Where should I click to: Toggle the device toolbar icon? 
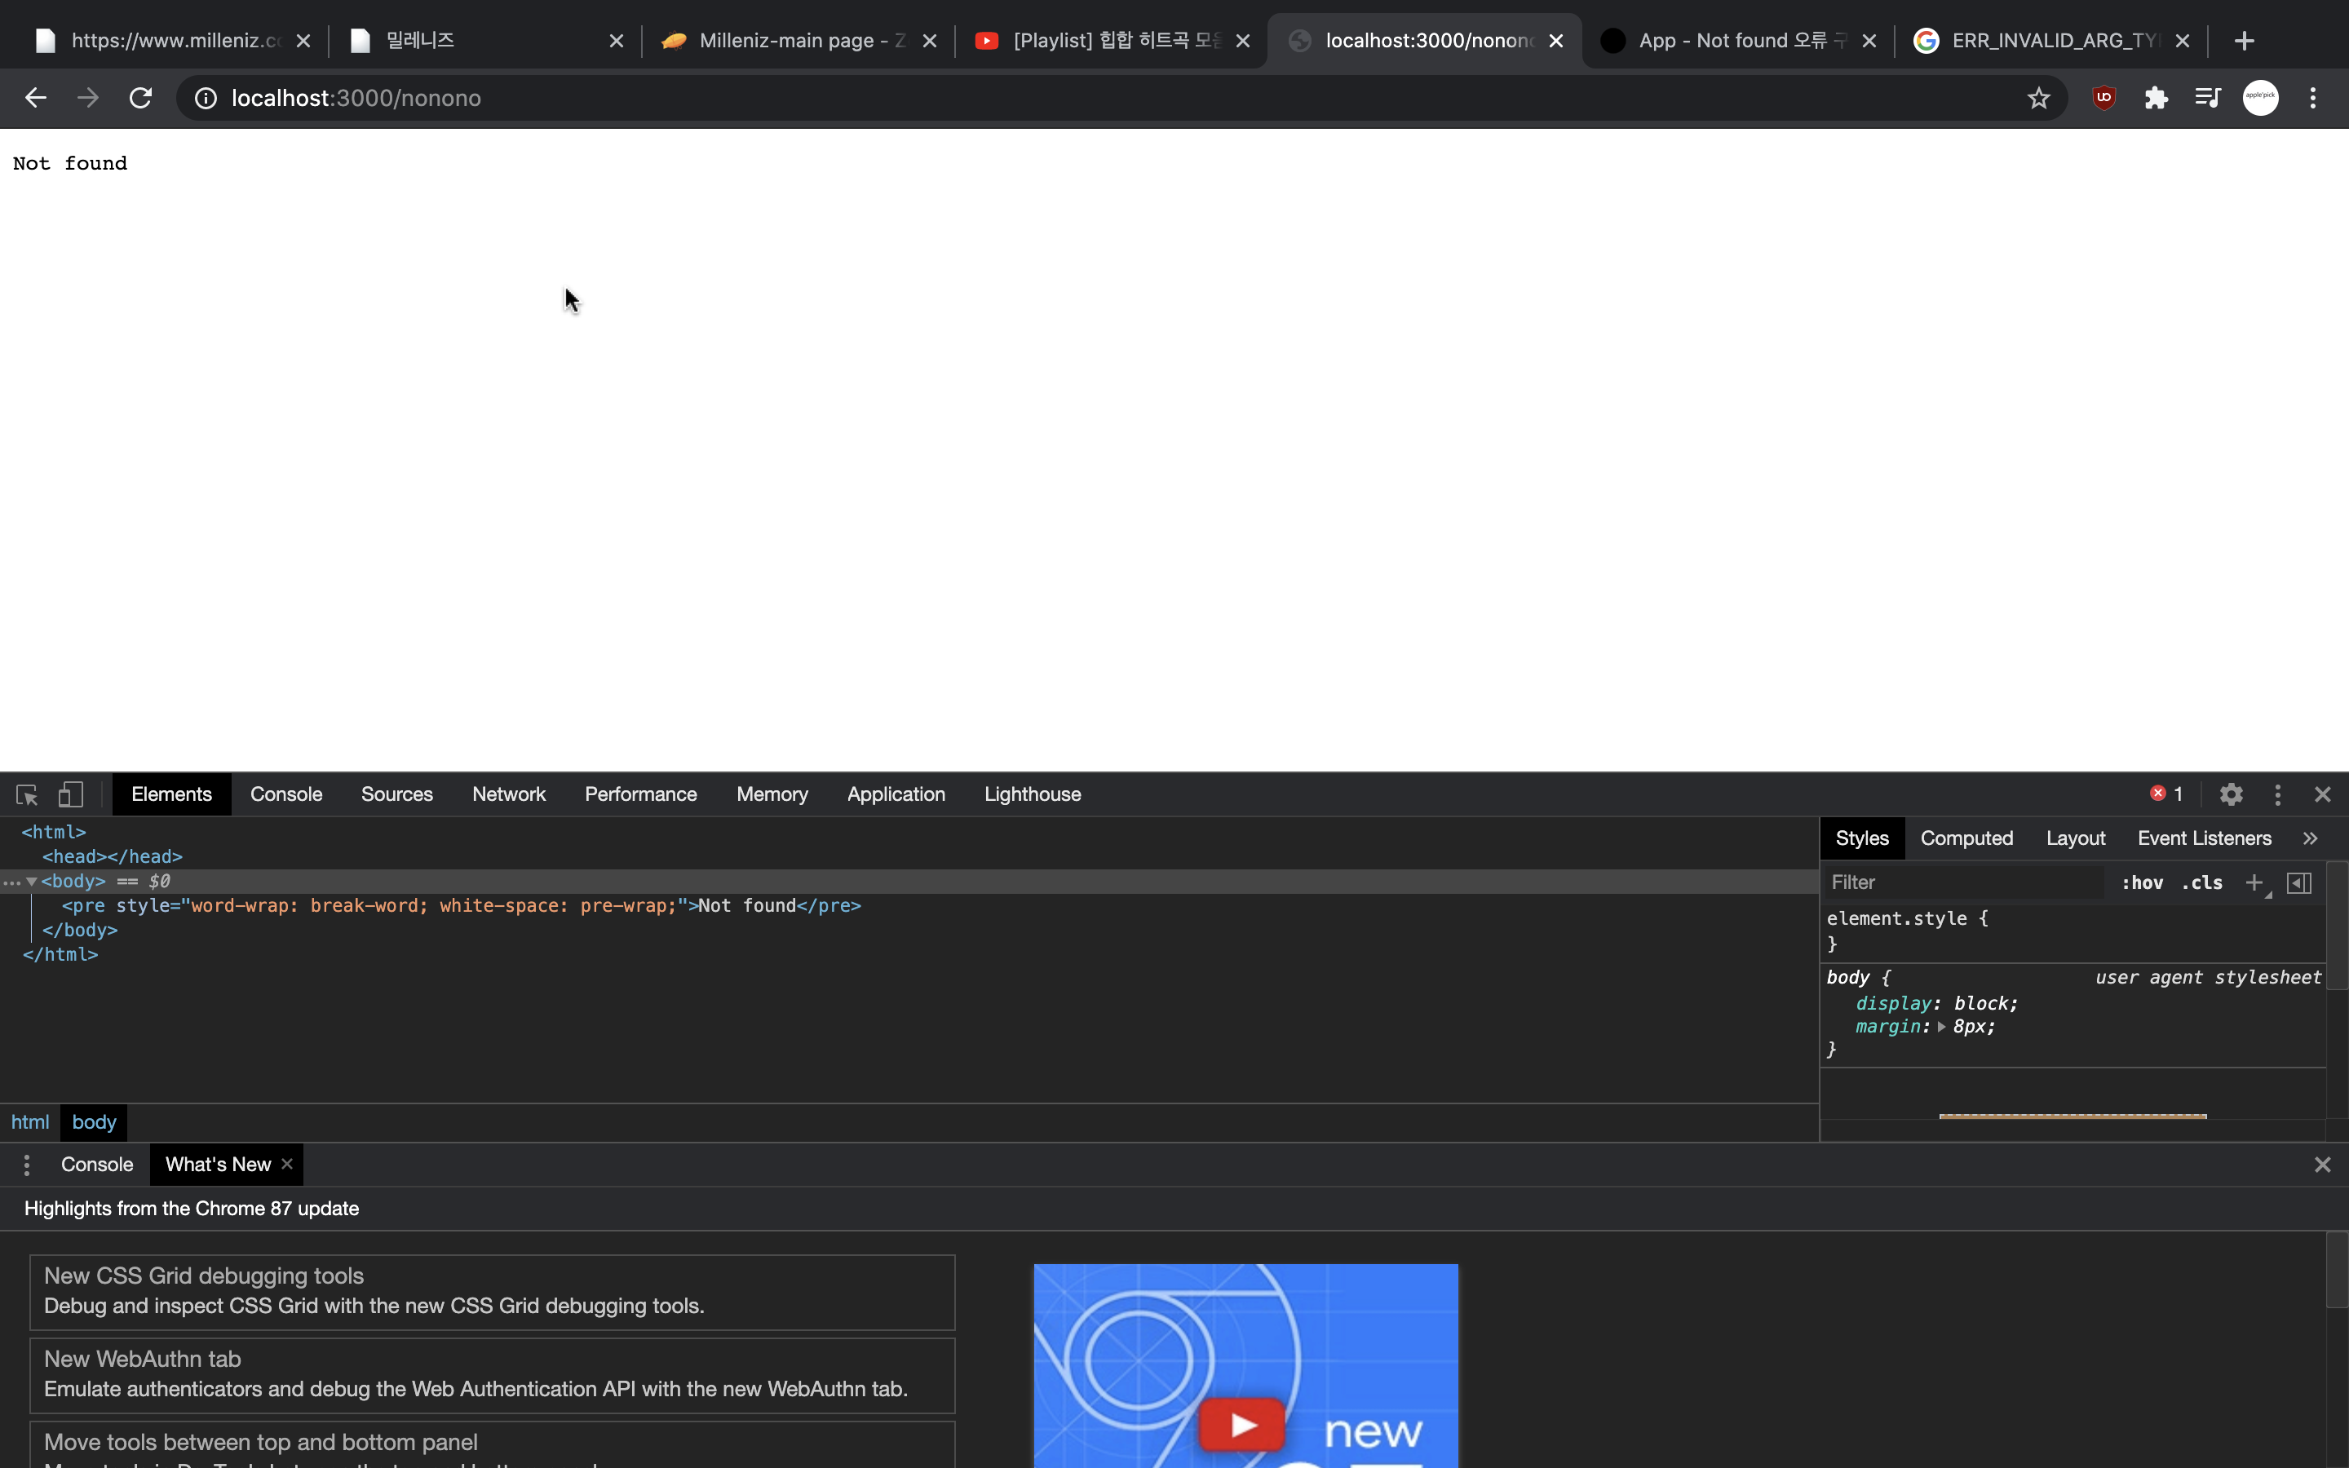point(71,794)
